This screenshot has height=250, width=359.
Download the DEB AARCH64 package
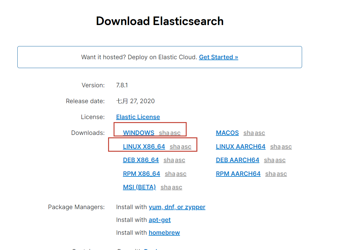coord(238,160)
